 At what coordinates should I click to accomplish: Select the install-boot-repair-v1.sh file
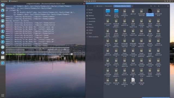point(133,23)
